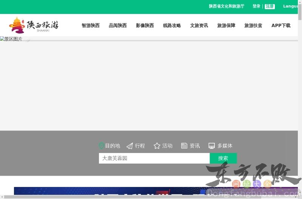The width and height of the screenshot is (302, 199).
Task: Open 陕西省文化和旅游厅 link
Action: pos(226,6)
